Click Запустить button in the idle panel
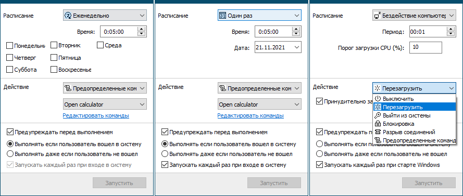463x196 pixels. click(x=429, y=182)
